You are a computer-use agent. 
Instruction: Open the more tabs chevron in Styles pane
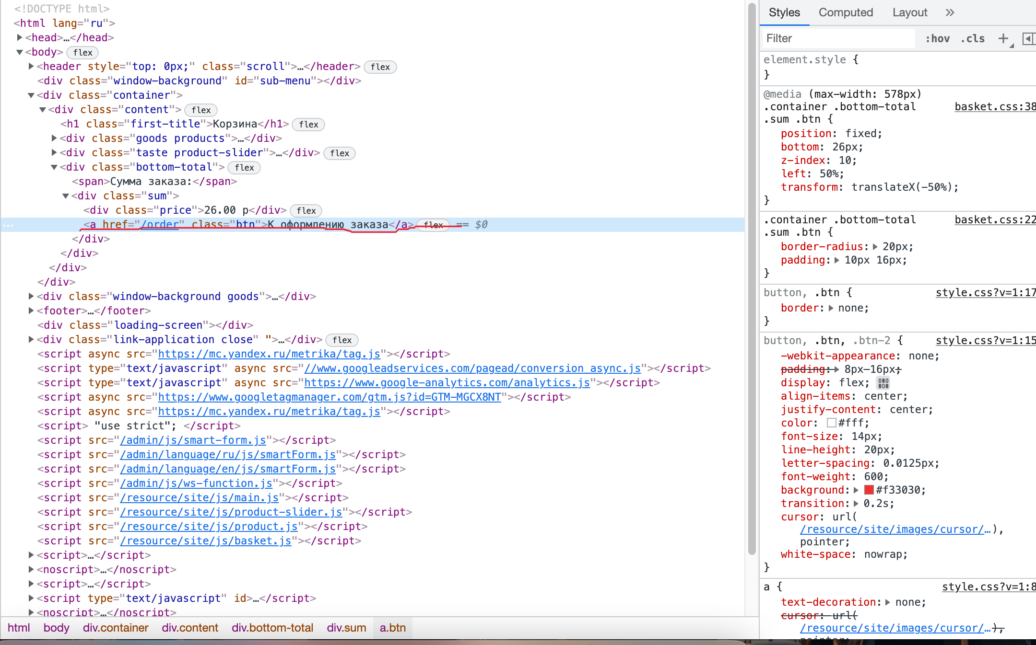[x=950, y=12]
